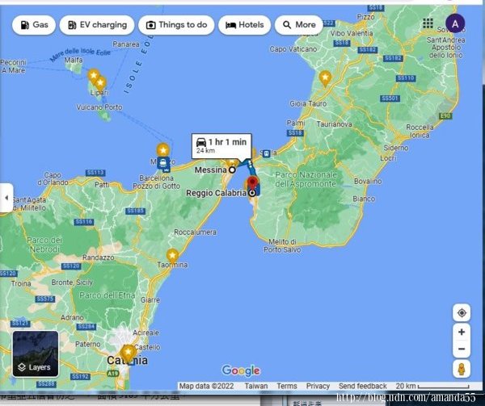Screen dimensions: 485x406
Task: Click the Gas filter chip
Action: tap(32, 25)
